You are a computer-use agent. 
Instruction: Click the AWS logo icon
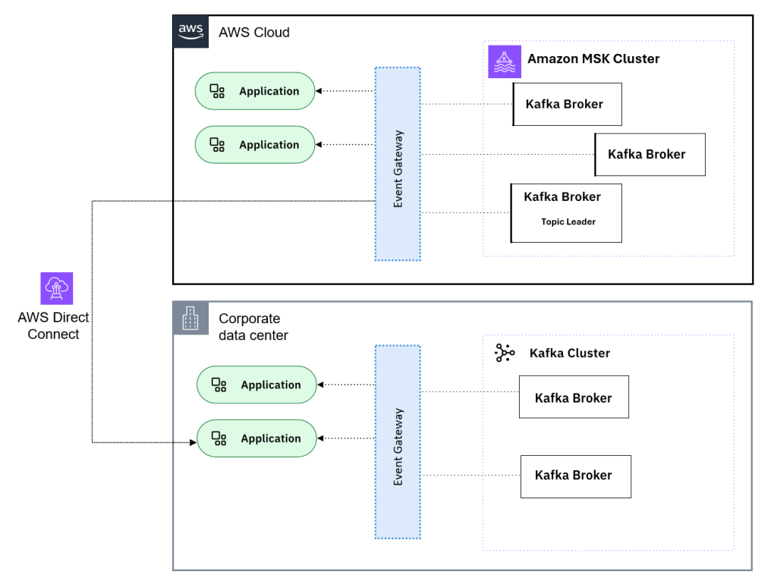pyautogui.click(x=190, y=31)
